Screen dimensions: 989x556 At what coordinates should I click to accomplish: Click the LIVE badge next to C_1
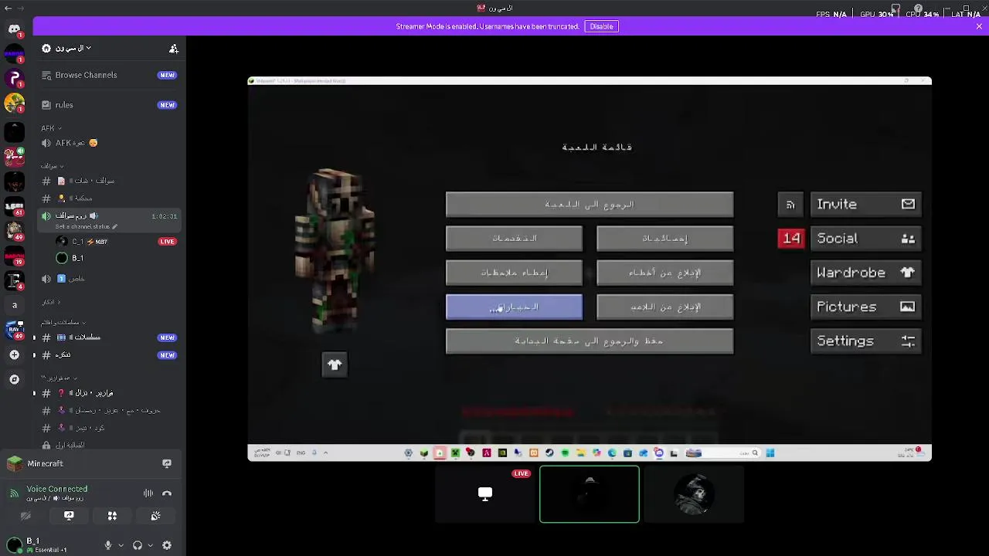tap(167, 242)
